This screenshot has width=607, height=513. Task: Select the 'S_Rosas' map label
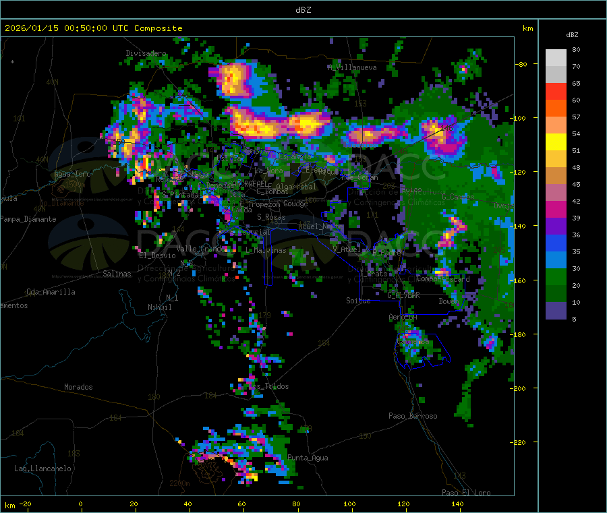[x=271, y=218]
